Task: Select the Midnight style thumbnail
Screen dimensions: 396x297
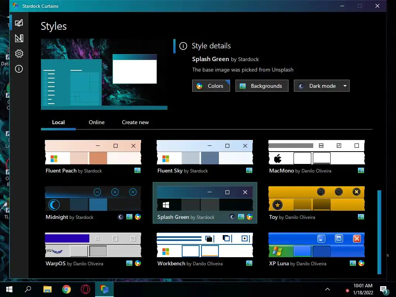Action: [93, 199]
